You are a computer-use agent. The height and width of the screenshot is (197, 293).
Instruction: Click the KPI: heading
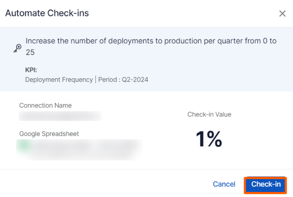tap(31, 70)
